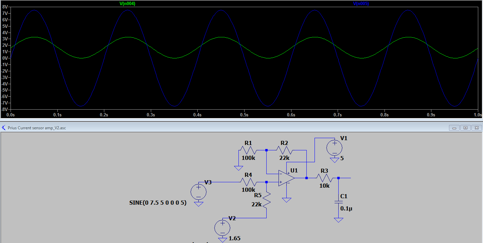This screenshot has width=483, height=243.
Task: Restore the schematic window size
Action: (465, 128)
